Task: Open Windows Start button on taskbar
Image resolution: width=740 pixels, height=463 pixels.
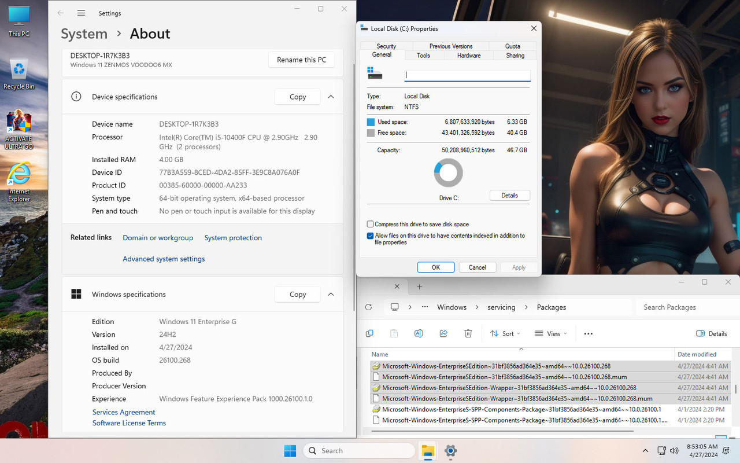Action: [290, 450]
